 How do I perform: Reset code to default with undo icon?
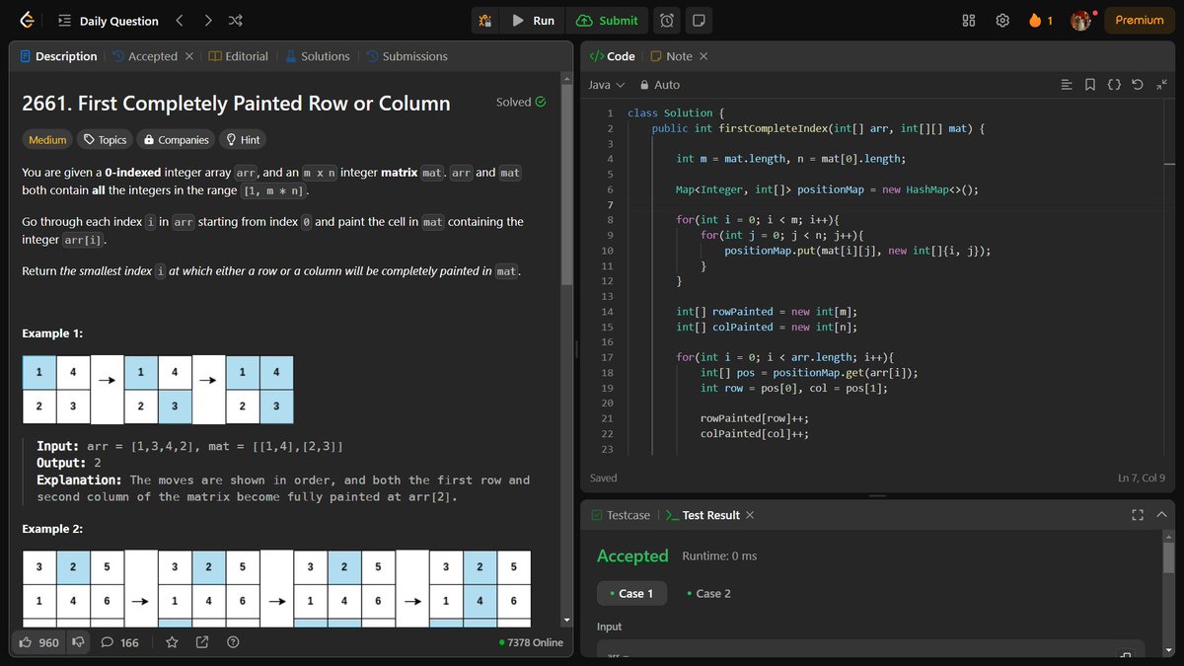coord(1138,85)
